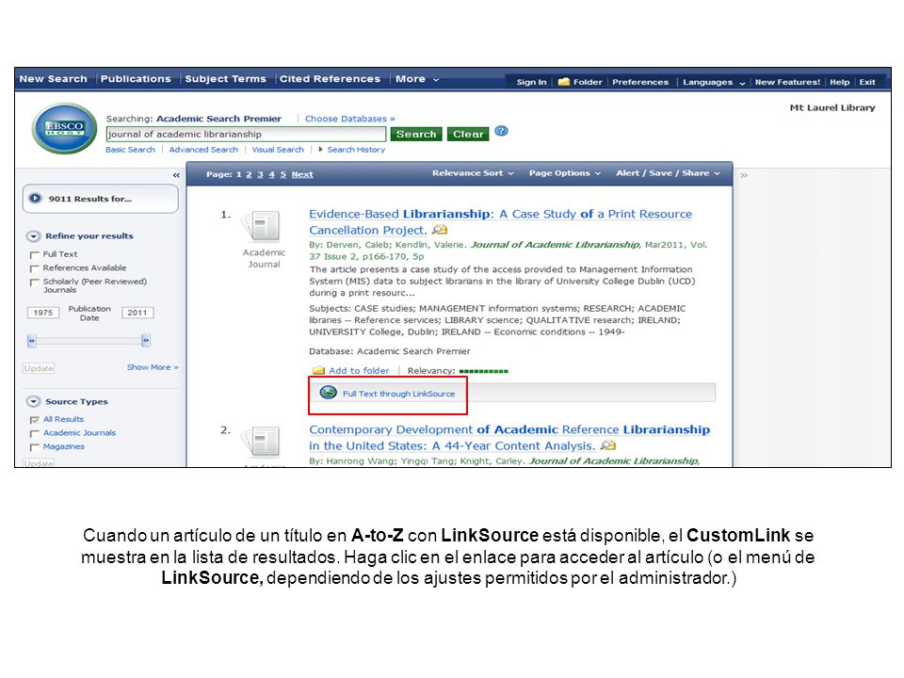Click Full Text through LinkSource link

pos(398,394)
